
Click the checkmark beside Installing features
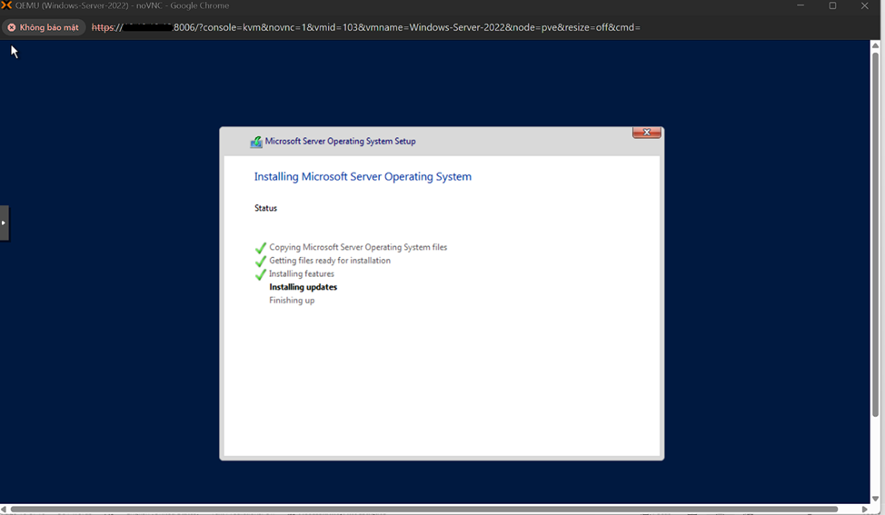coord(261,274)
